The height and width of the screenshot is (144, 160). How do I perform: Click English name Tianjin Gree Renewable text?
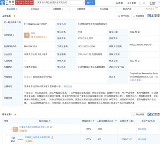pyautogui.click(x=143, y=75)
